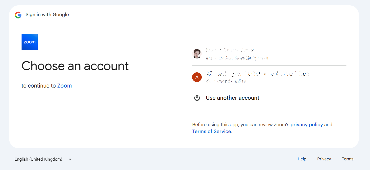Screen dimensions: 370x170
Task: Click the red "A" account avatar
Action: tap(197, 77)
